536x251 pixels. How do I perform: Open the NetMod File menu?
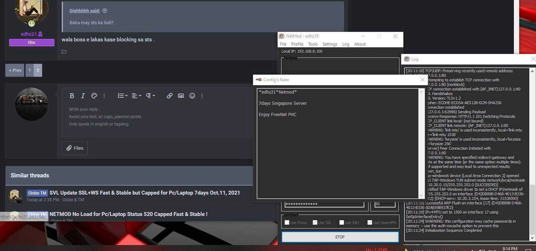coord(283,44)
